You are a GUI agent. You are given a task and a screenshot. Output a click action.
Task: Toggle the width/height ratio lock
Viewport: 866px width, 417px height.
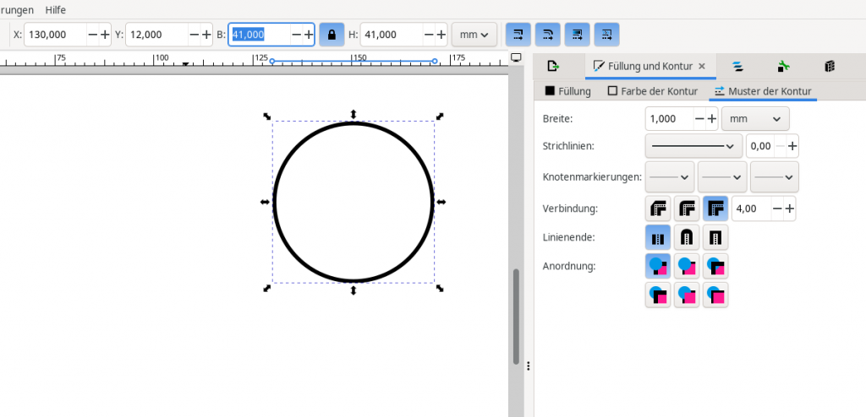[332, 35]
